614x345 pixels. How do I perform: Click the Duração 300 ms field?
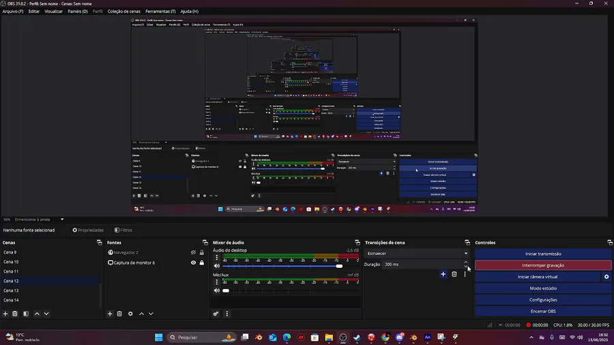pos(422,265)
